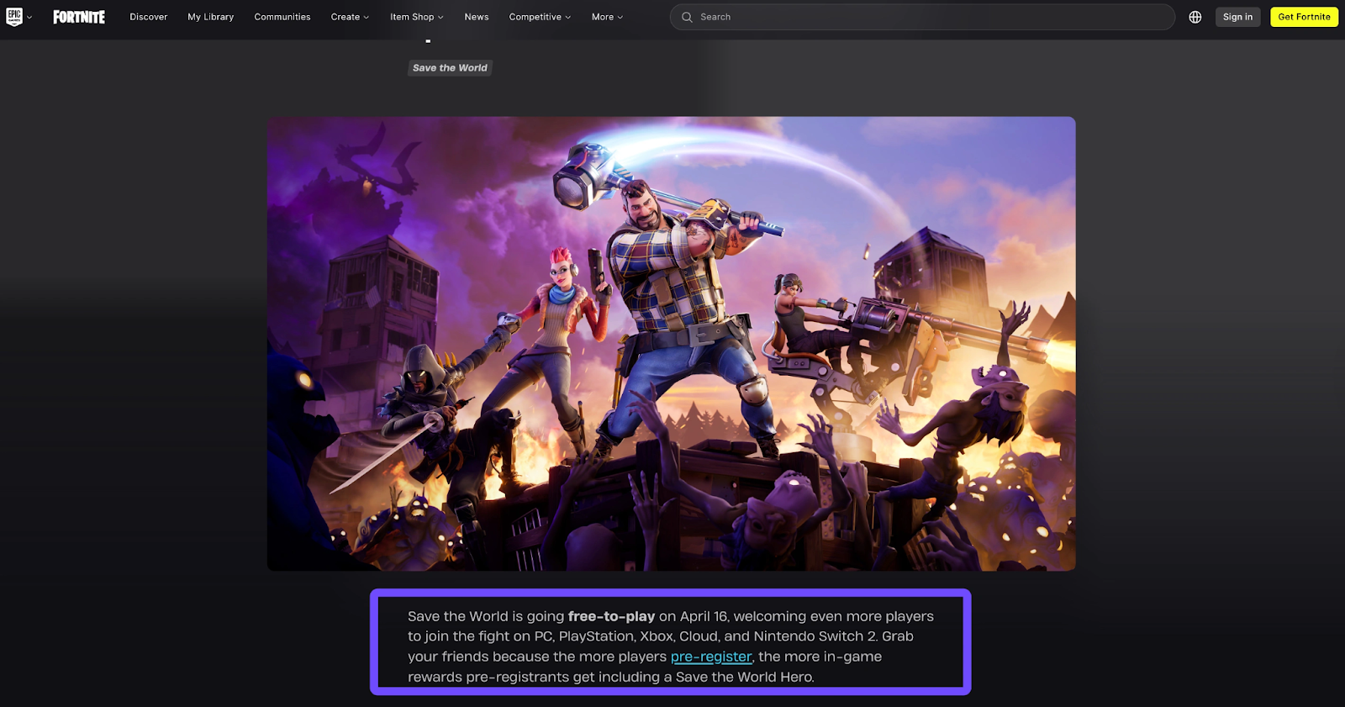
Task: Select the Save the World tag
Action: click(x=450, y=68)
